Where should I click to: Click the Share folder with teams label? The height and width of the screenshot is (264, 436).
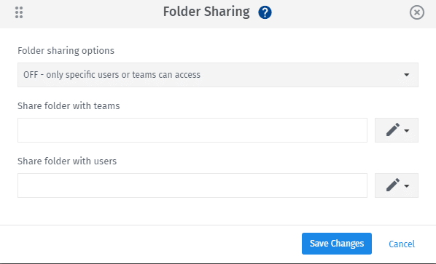[x=69, y=106]
